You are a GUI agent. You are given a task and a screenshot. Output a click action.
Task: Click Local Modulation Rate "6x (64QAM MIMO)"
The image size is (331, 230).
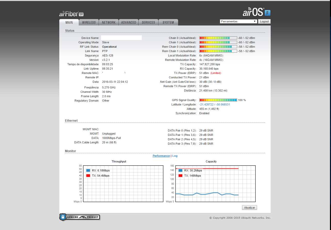coord(211,55)
